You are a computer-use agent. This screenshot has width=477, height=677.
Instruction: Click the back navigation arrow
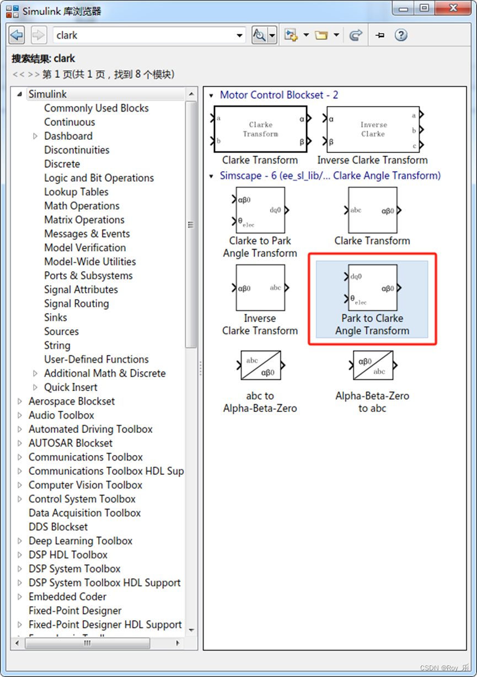(x=17, y=35)
